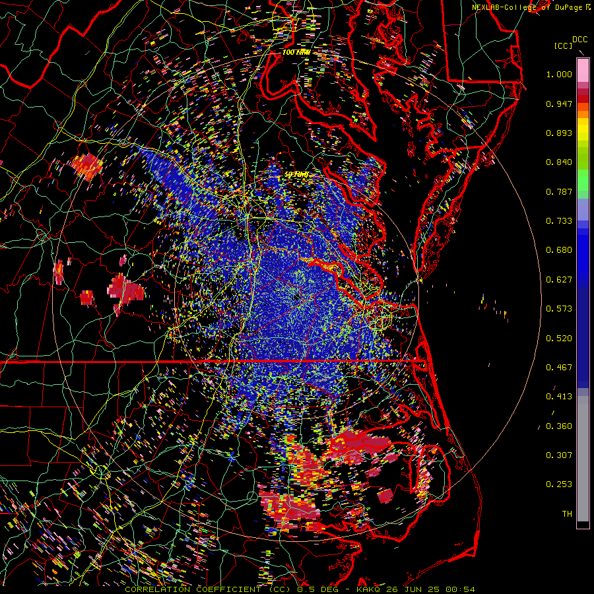This screenshot has height=594, width=594.
Task: Click the 50 NMI range ring label
Action: 296,175
